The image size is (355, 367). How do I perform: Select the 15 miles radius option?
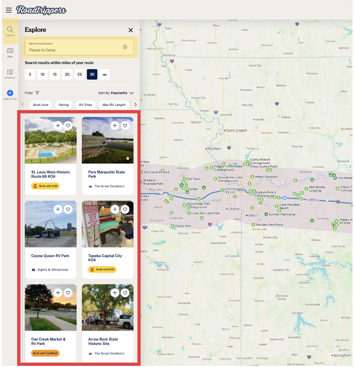[55, 75]
